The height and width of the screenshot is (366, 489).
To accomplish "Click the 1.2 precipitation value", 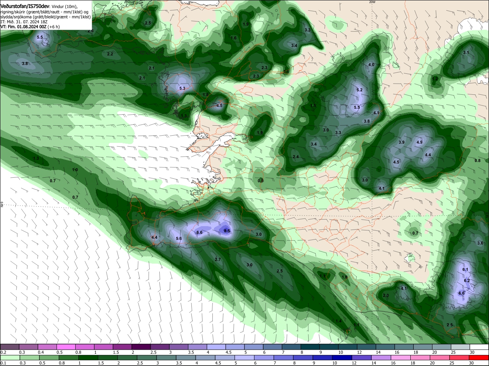I will [x=435, y=79].
